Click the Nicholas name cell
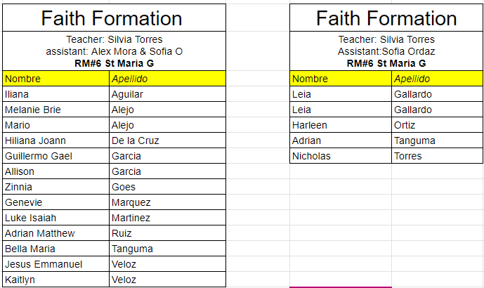Viewport: 484px width, 288px height. pyautogui.click(x=341, y=156)
